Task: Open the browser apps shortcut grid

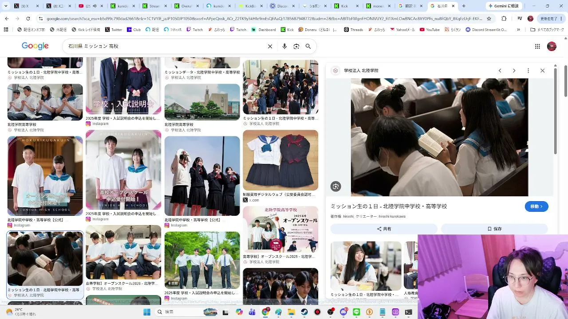Action: click(x=6, y=30)
